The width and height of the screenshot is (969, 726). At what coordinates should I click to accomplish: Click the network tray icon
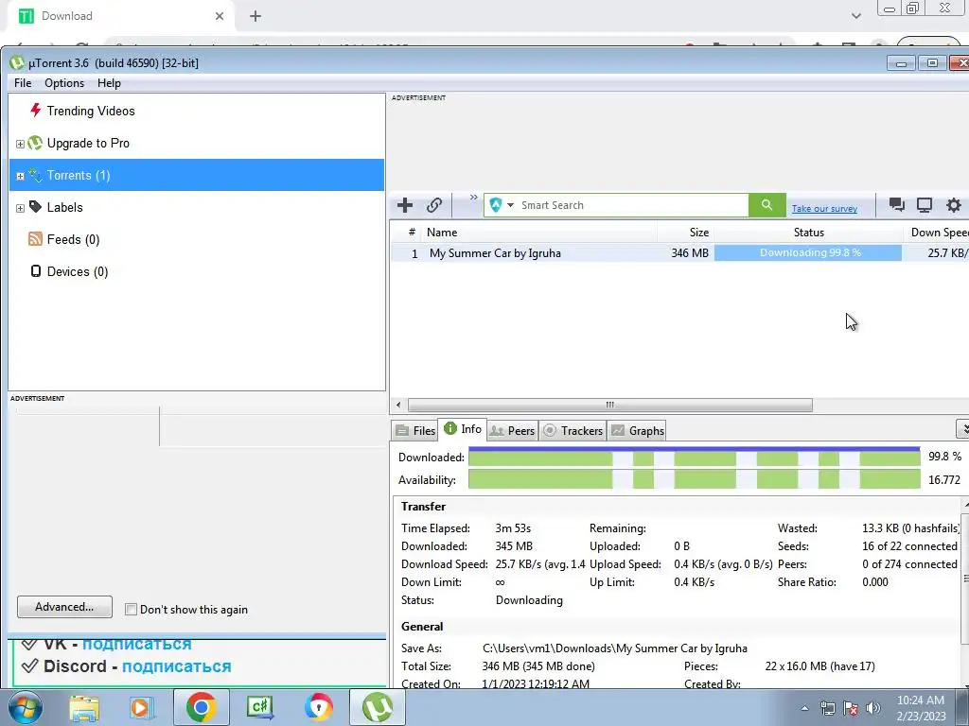pos(827,708)
